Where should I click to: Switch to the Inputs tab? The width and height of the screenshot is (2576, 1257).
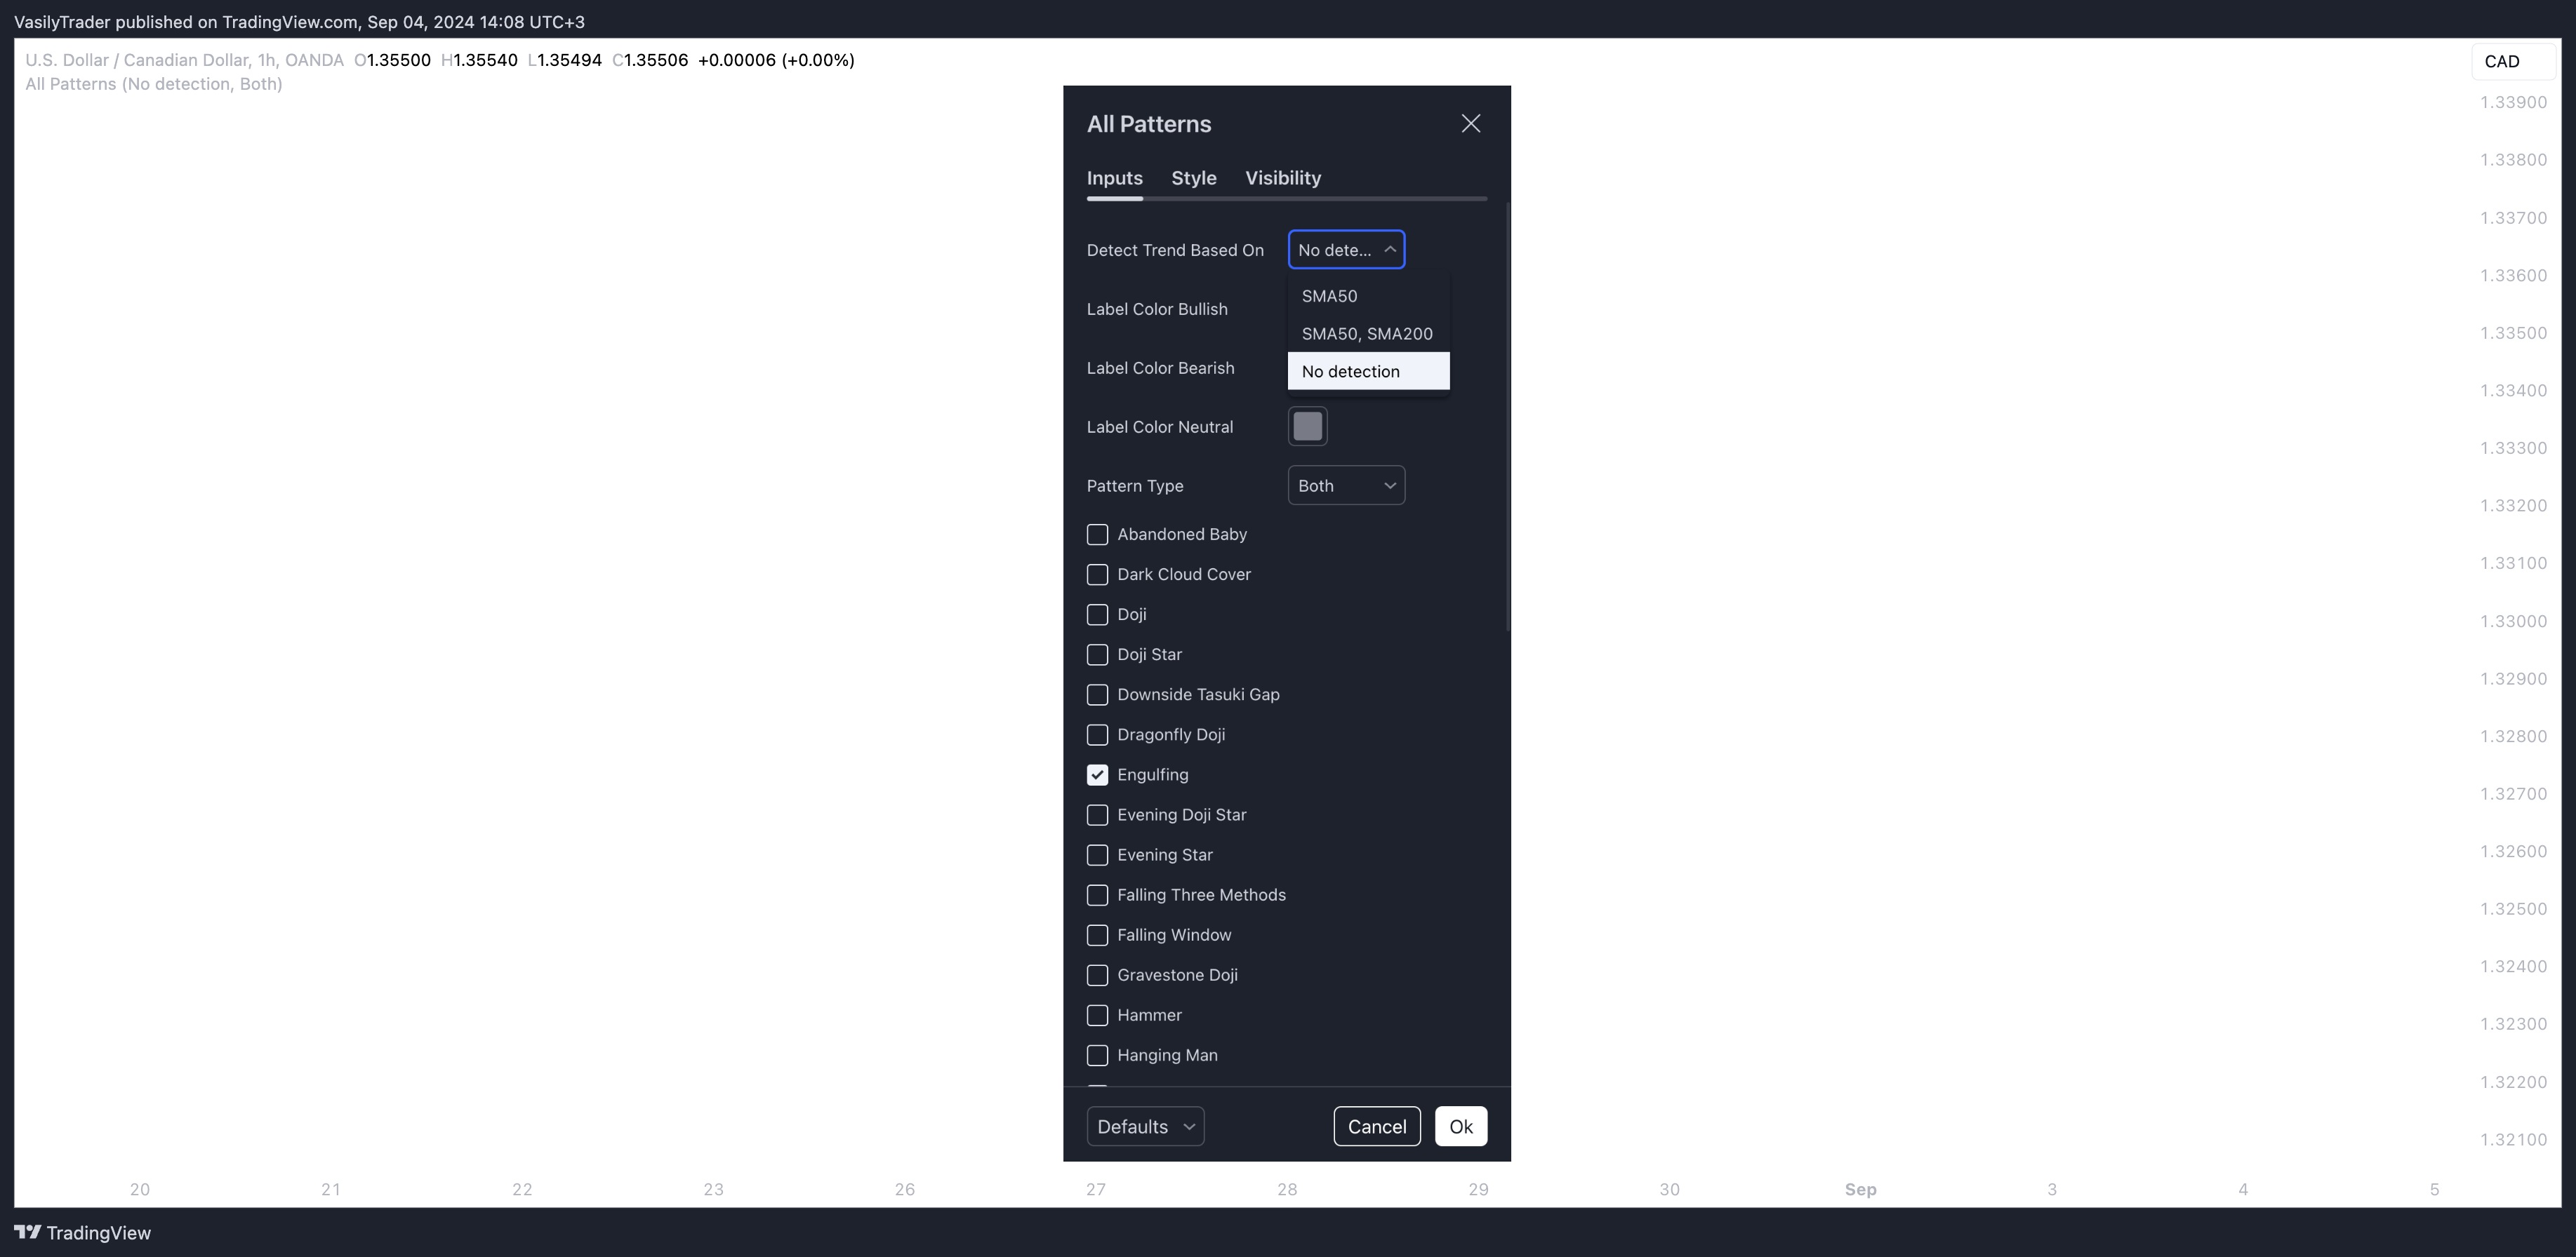click(1114, 178)
